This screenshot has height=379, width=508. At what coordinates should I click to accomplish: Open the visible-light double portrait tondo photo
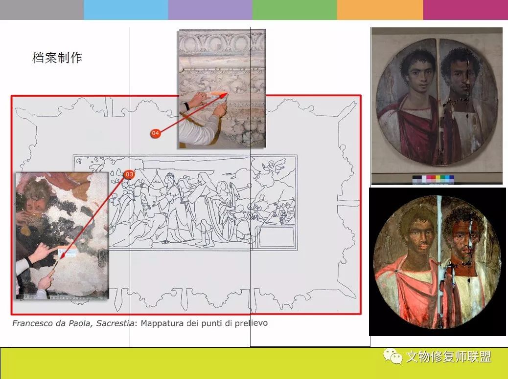(437, 106)
